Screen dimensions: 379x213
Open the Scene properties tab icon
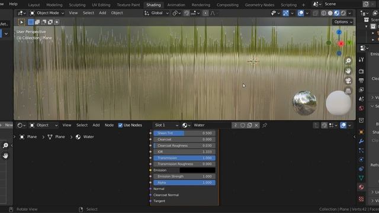(361, 99)
